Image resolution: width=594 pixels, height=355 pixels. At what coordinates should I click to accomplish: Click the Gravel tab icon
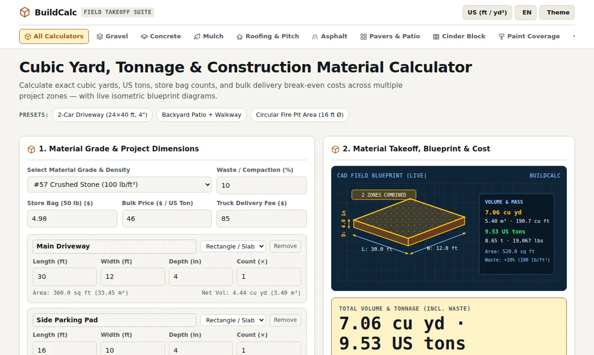(x=100, y=36)
